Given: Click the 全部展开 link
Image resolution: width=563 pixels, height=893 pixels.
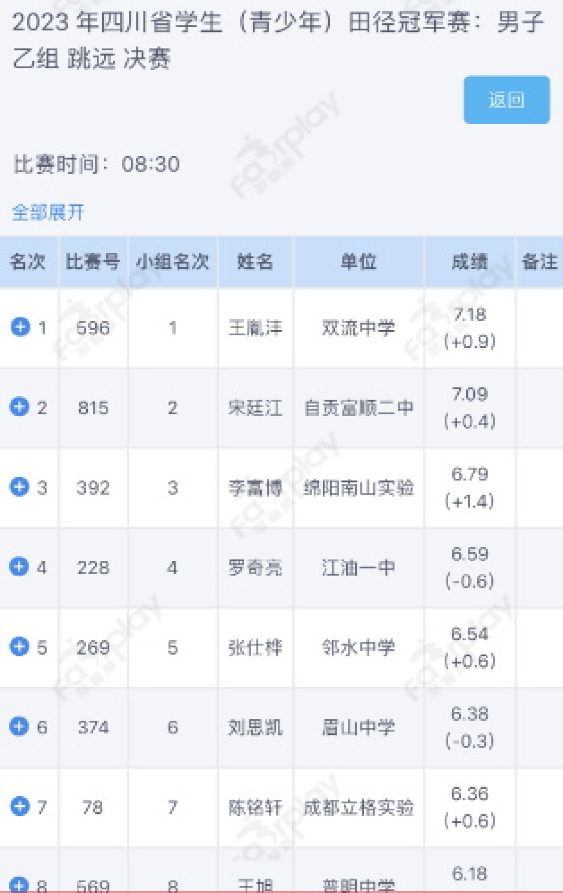Looking at the screenshot, I should coord(48,212).
